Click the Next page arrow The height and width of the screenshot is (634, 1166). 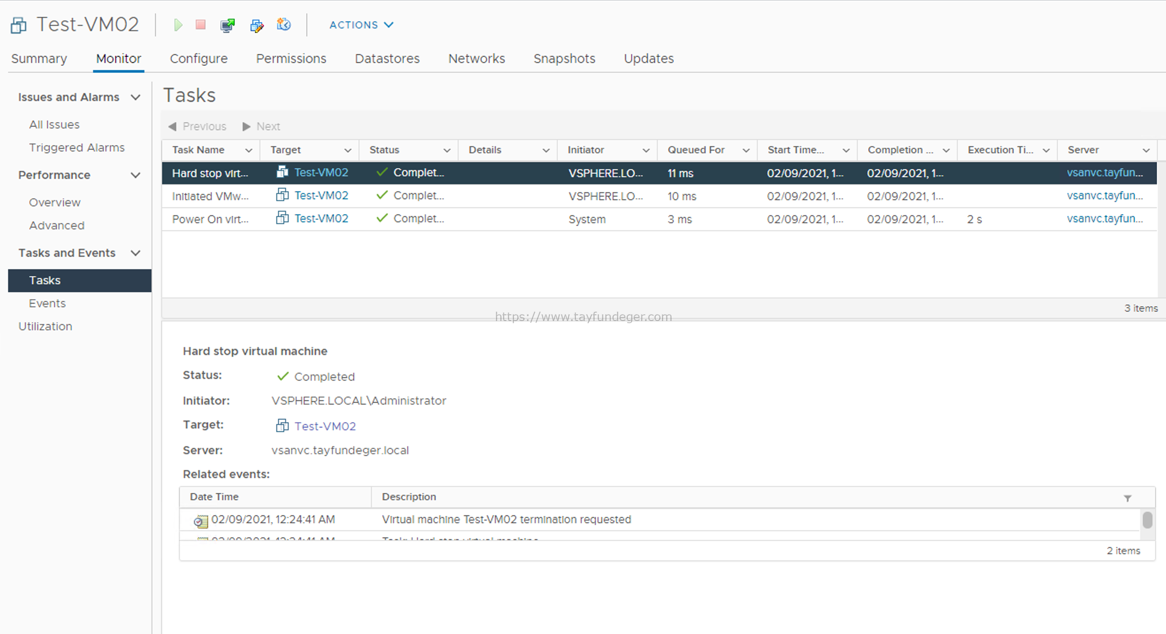(x=246, y=126)
